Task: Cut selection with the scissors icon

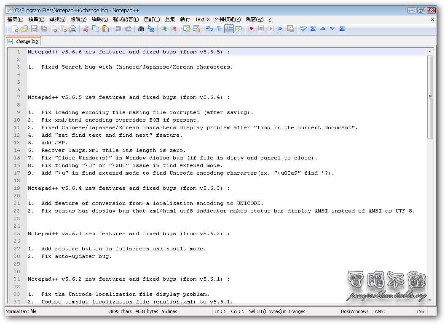Action: pos(86,29)
